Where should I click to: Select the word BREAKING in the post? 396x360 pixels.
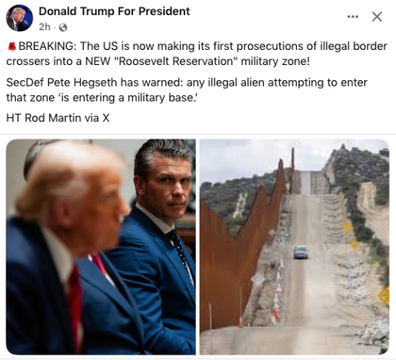point(47,46)
